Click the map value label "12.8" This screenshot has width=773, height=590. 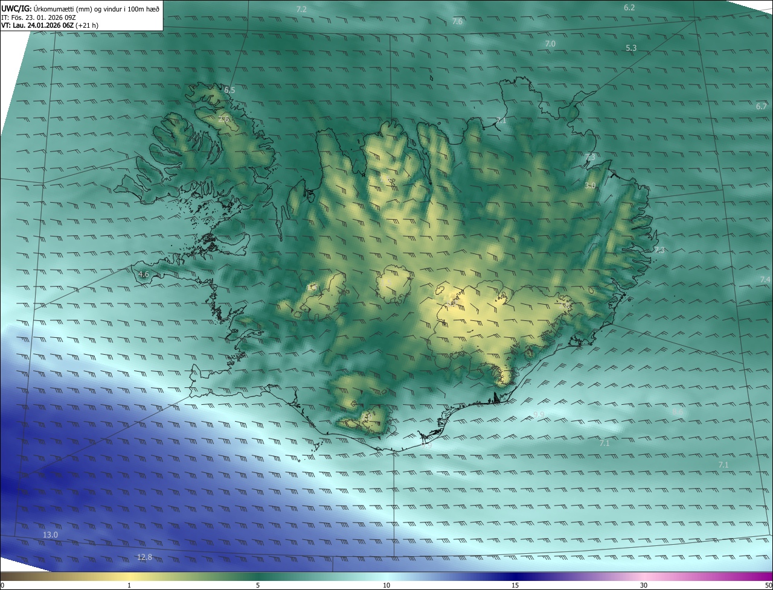144,557
